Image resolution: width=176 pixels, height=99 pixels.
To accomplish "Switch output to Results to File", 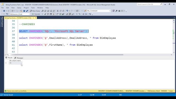I will coord(73,14).
